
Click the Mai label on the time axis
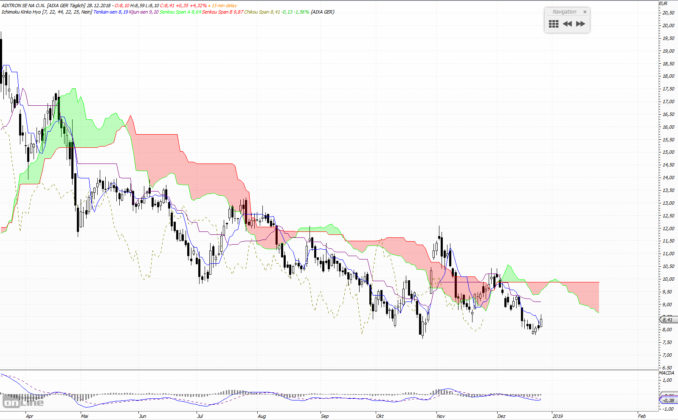click(85, 416)
